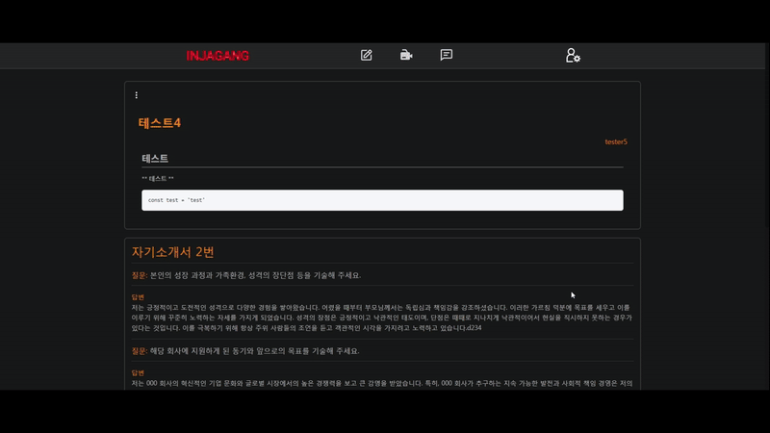Click the post title 테스트4
770x433 pixels.
(x=160, y=123)
